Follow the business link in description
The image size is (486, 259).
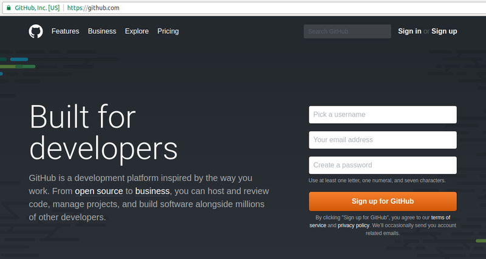point(152,191)
